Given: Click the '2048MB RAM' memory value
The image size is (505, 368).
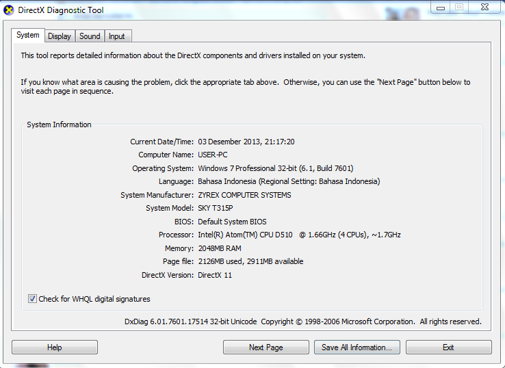Looking at the screenshot, I should 220,248.
